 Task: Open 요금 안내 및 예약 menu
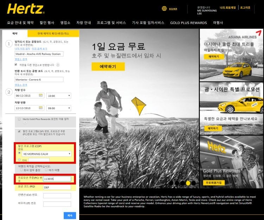(x=20, y=23)
